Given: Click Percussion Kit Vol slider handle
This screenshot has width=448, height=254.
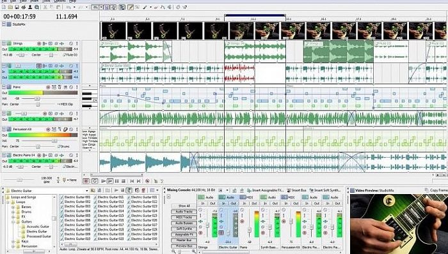Looking at the screenshot, I should point(54,140).
